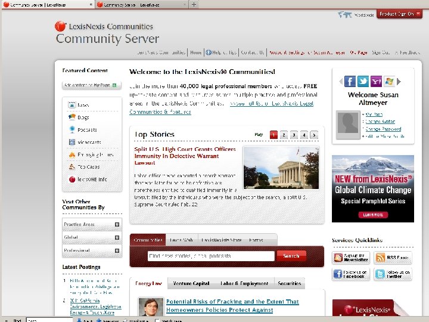Click Learn More on Climate Change banner
This screenshot has width=429, height=322.
pyautogui.click(x=373, y=215)
